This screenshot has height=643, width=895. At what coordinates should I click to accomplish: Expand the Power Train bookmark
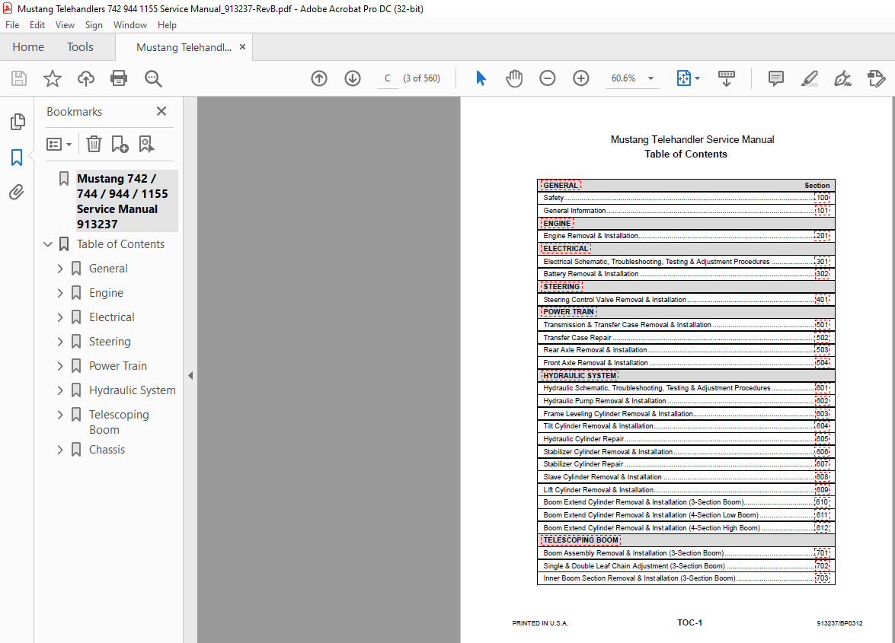pyautogui.click(x=60, y=366)
